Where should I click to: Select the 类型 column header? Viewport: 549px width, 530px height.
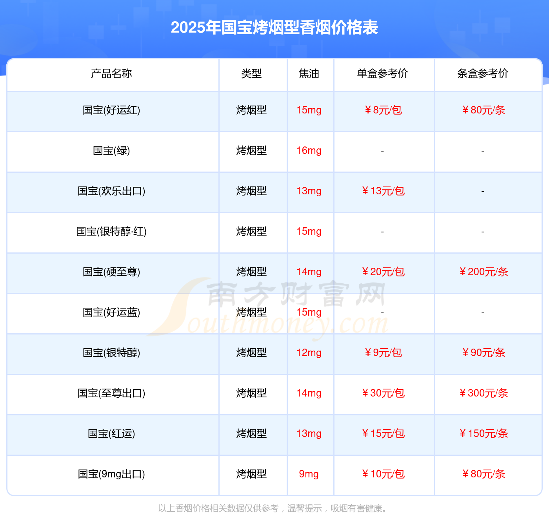[251, 73]
